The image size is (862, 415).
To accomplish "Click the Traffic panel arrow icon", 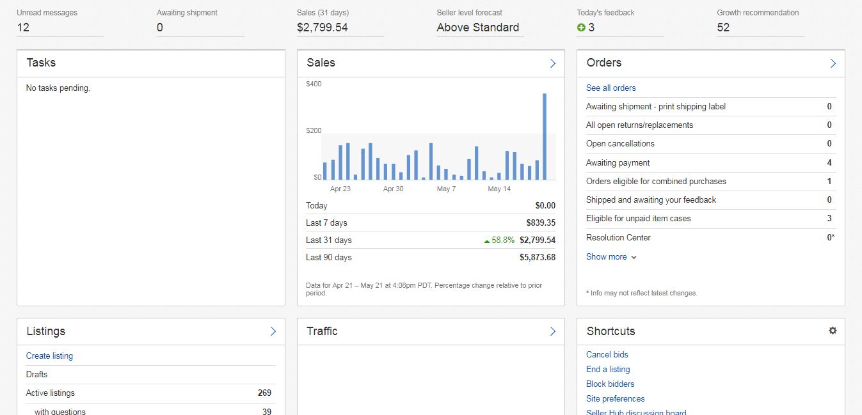I will tap(553, 331).
